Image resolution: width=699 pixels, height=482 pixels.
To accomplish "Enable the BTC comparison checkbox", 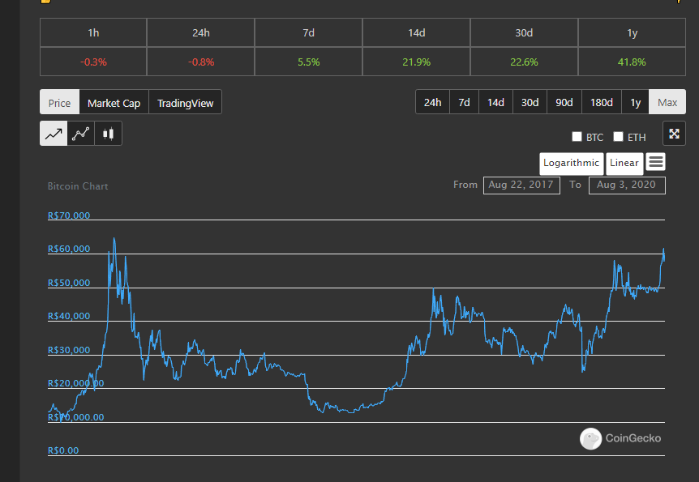I will (x=577, y=136).
